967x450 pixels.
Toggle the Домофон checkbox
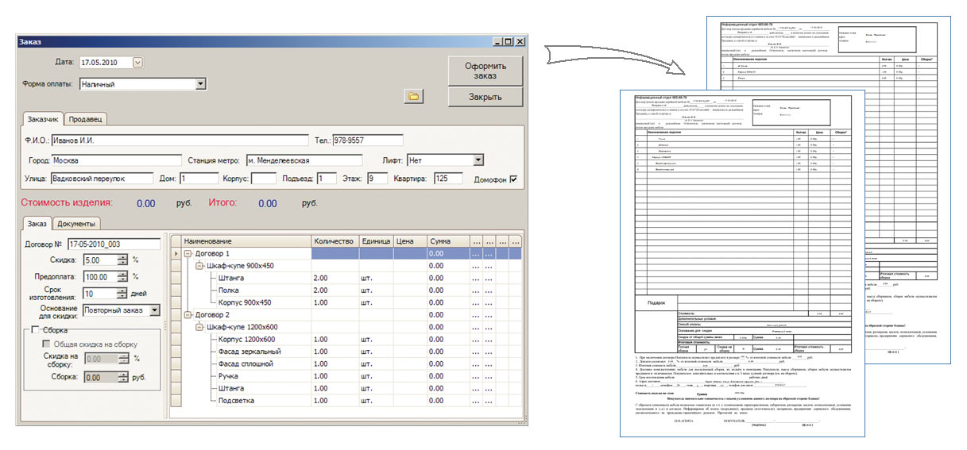coord(513,179)
